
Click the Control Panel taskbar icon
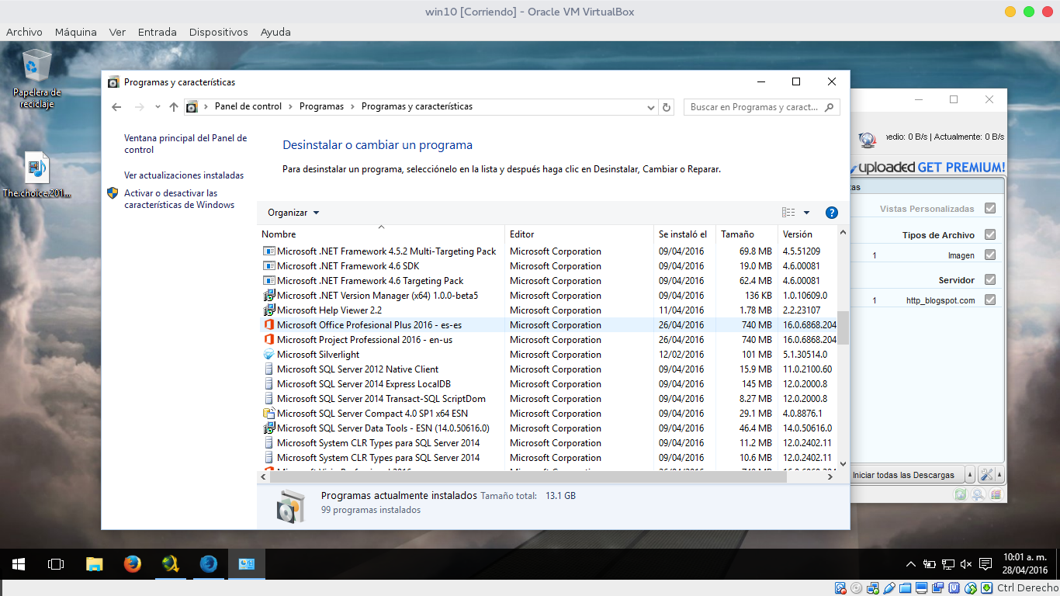[x=247, y=564]
